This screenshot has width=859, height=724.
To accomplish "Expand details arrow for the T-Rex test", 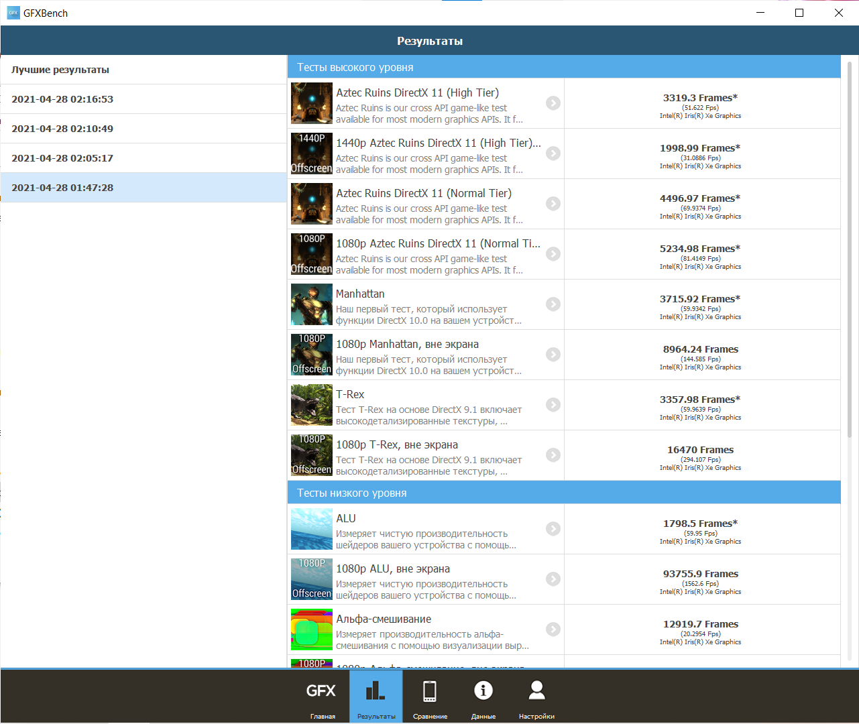I will pyautogui.click(x=553, y=405).
